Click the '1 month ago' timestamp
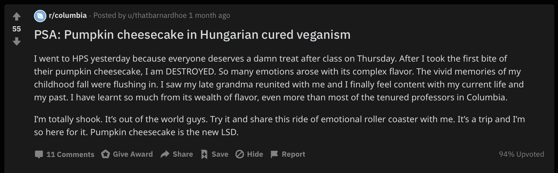 (209, 15)
